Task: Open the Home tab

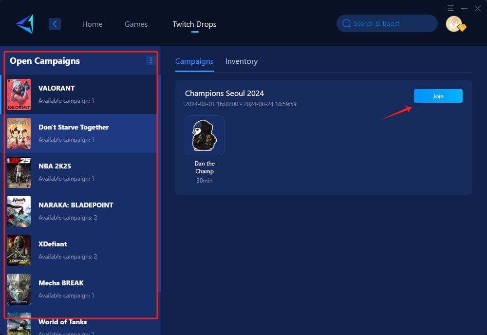Action: click(x=92, y=24)
